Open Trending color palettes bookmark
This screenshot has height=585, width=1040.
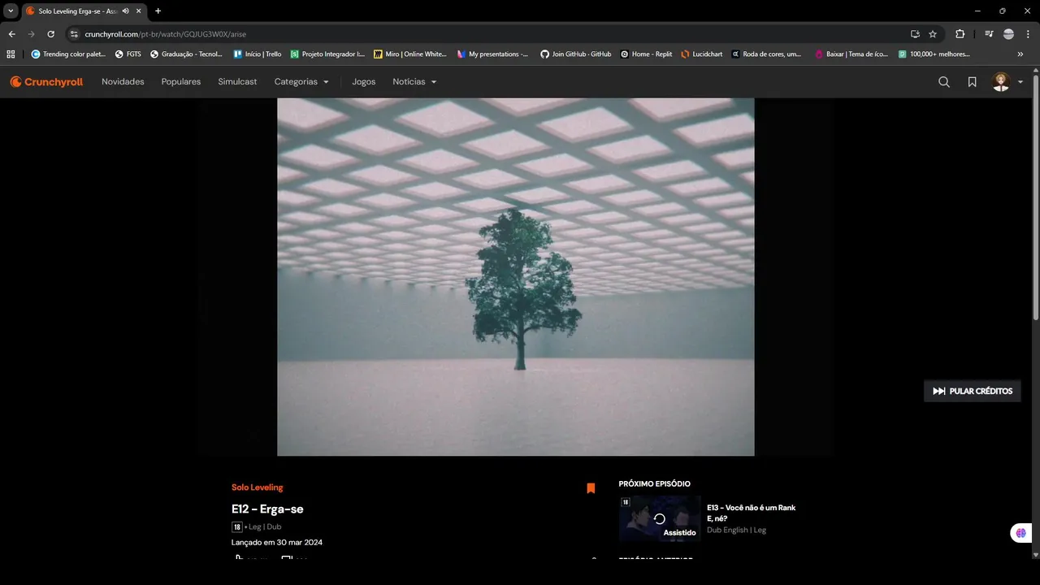[68, 54]
